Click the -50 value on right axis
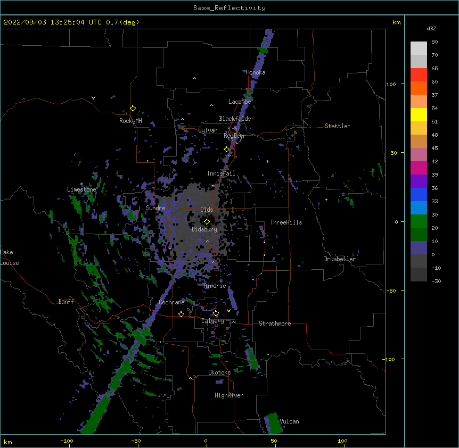This screenshot has height=448, width=459. click(x=391, y=291)
